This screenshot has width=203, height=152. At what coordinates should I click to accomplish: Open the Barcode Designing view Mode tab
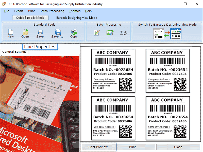77,18
